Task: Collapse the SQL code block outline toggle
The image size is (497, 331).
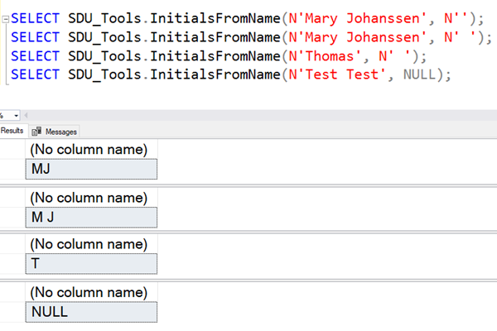Action: (x=6, y=19)
